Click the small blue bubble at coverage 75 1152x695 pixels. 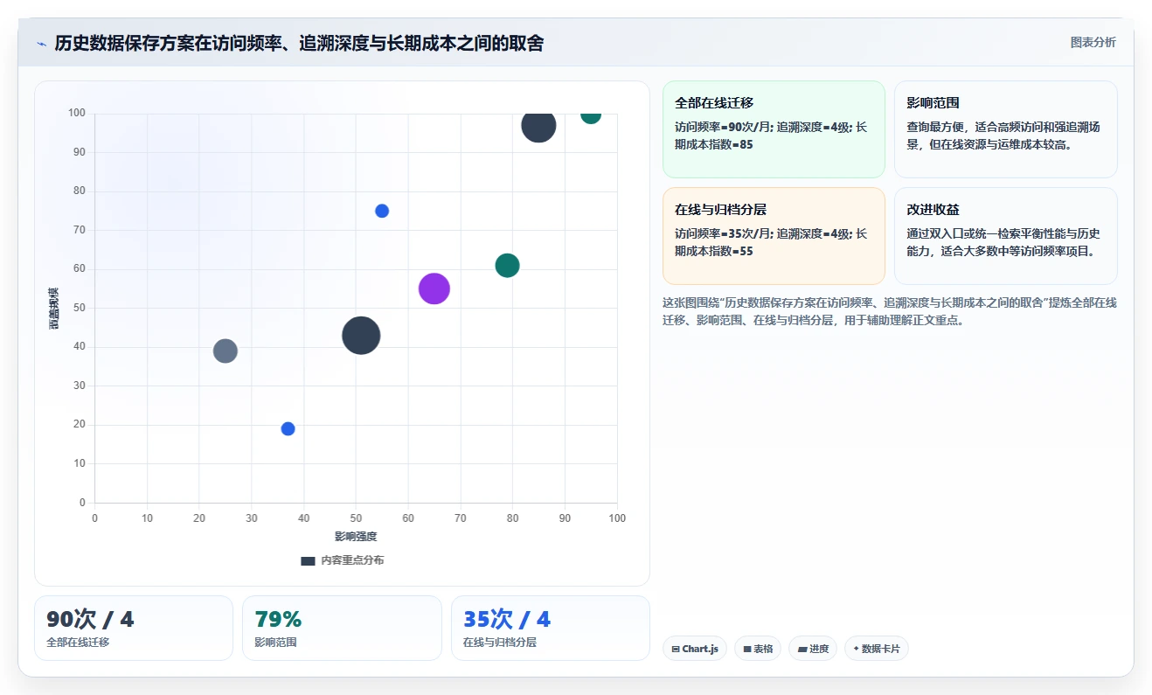click(x=382, y=211)
